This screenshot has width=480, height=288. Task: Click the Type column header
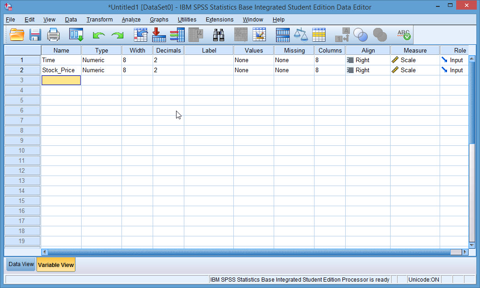[x=102, y=50]
